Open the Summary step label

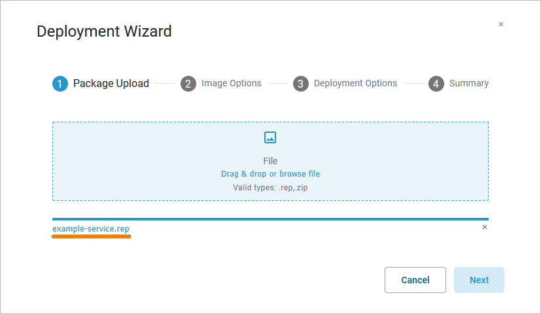tap(468, 84)
